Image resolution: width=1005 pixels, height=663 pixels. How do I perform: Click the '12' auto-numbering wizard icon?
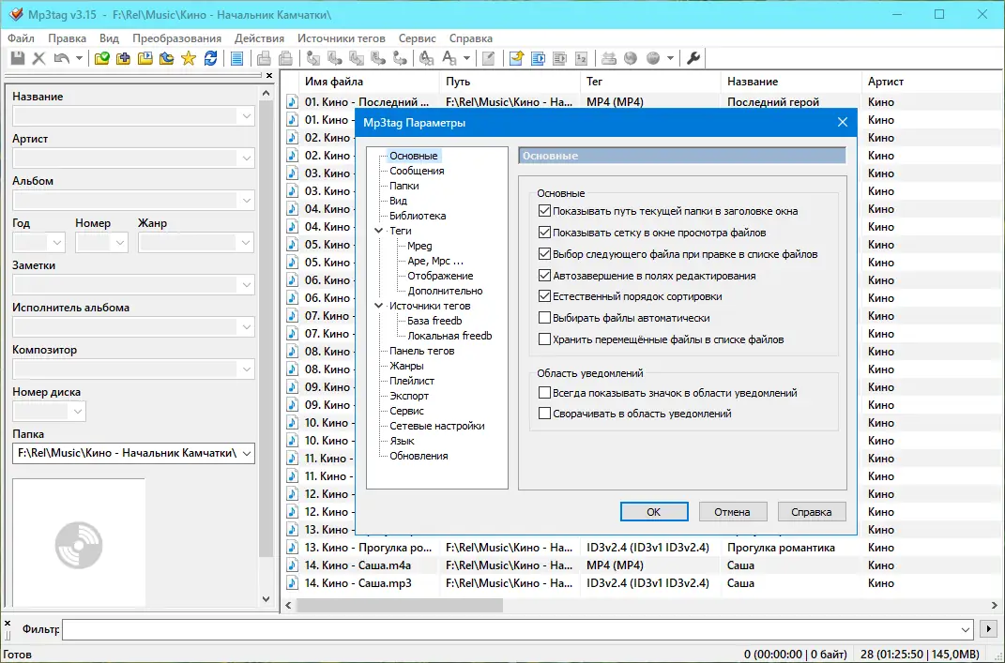click(x=582, y=58)
